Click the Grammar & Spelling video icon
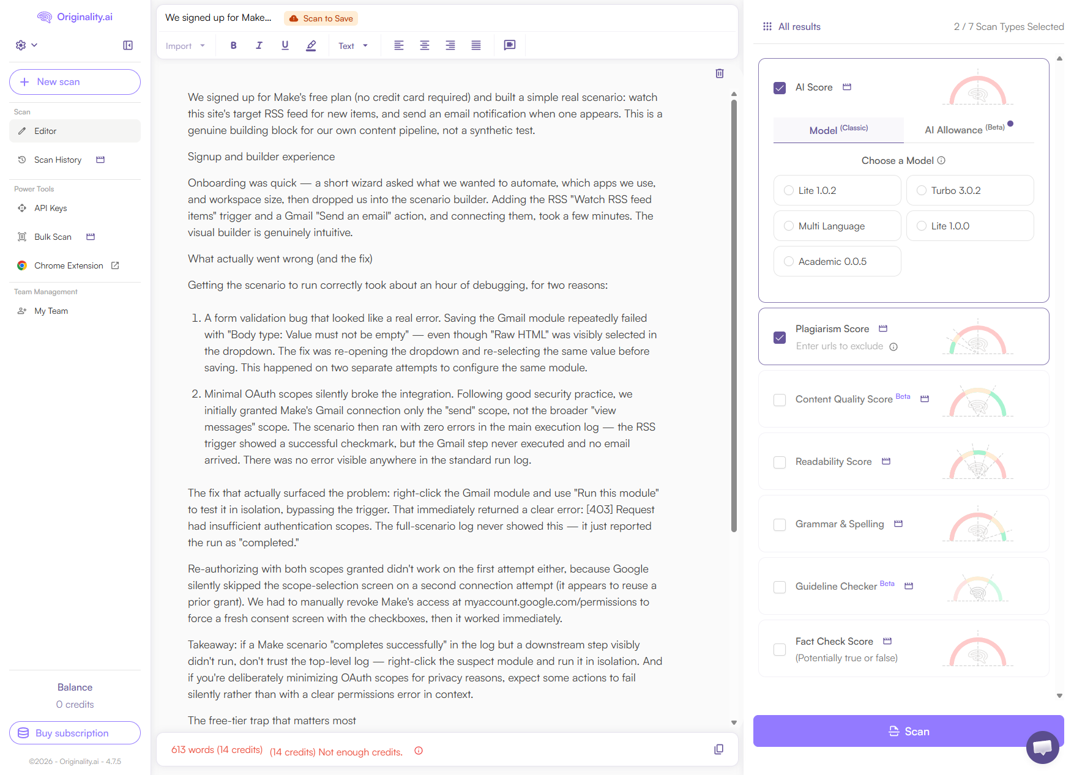1074x775 pixels. coord(898,524)
